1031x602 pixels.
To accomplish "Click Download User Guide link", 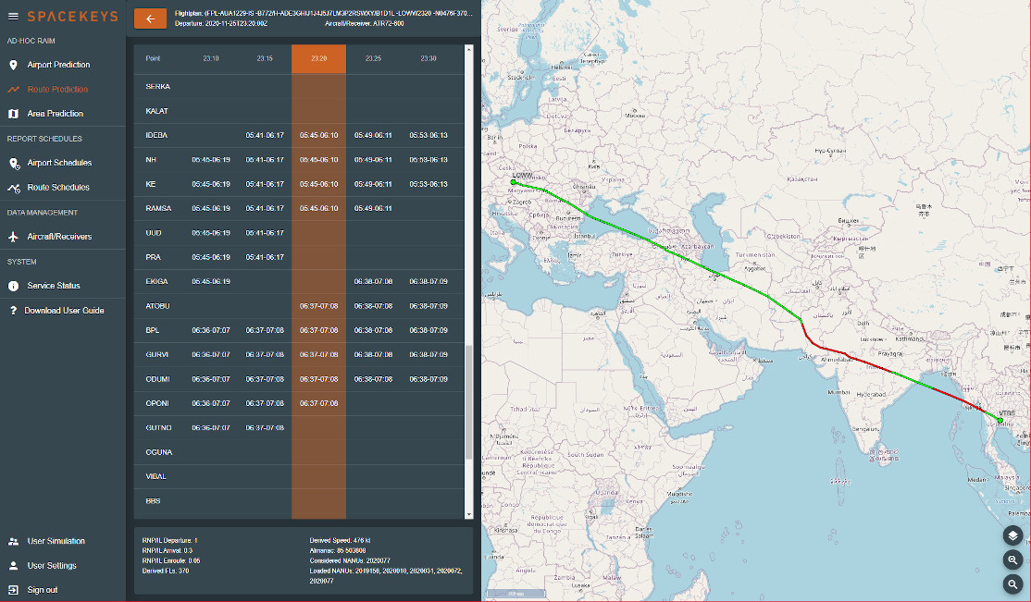I will 64,310.
